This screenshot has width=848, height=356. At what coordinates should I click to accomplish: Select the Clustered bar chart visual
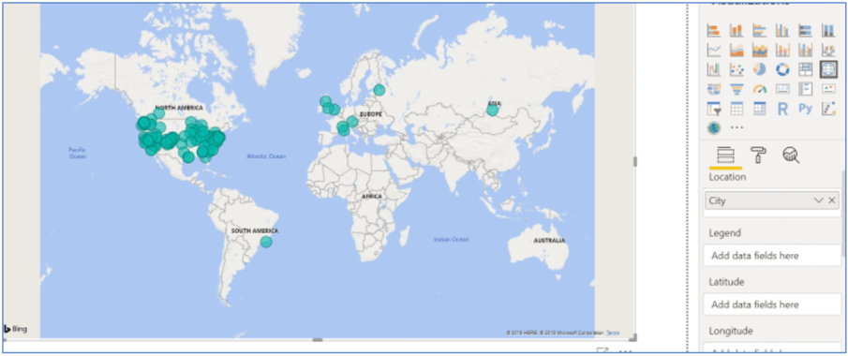[x=760, y=31]
